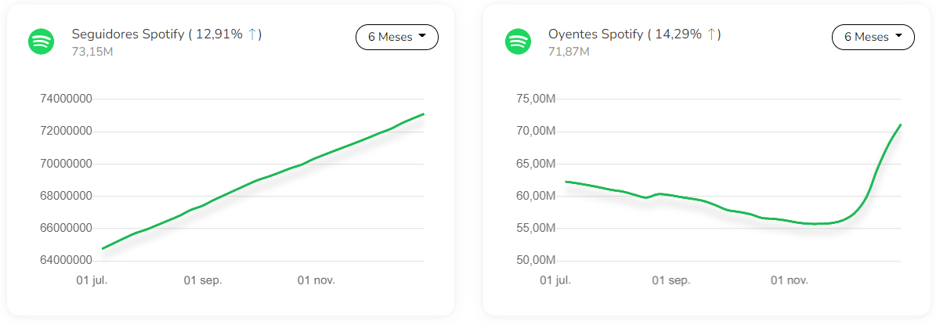The width and height of the screenshot is (936, 325).
Task: Click the 70,00M axis label
Action: click(536, 132)
